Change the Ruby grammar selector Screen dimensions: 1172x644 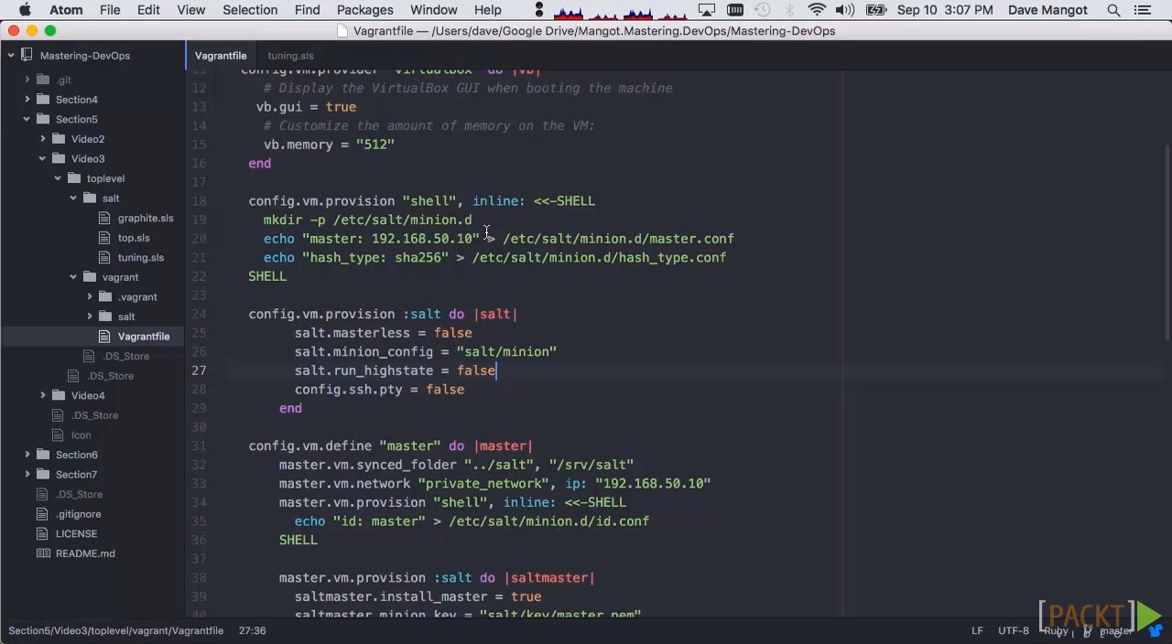click(1056, 631)
